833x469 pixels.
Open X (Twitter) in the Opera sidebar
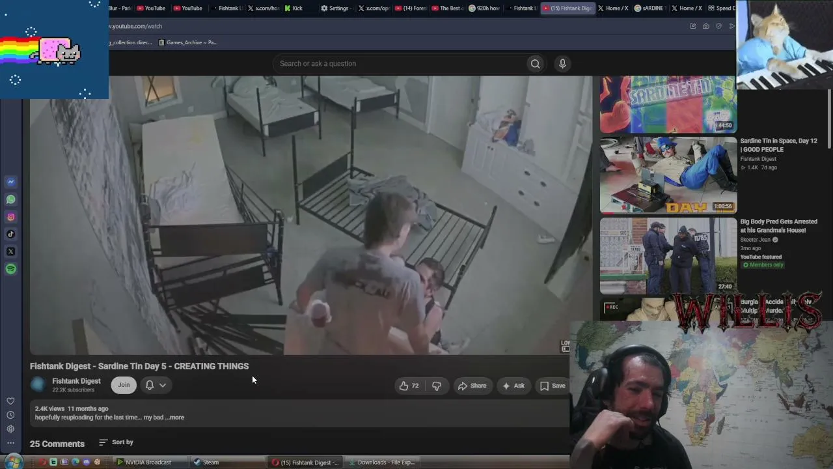tap(10, 251)
